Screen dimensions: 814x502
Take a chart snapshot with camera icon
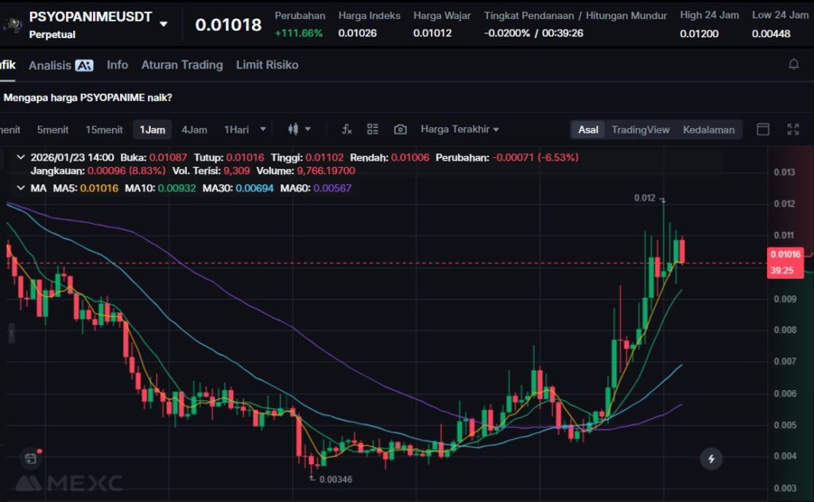click(400, 129)
